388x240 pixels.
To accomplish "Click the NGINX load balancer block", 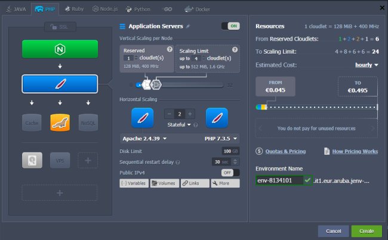I will click(x=60, y=49).
